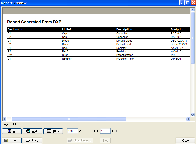
Task: Select designator cell Rw
Action: point(10,55)
